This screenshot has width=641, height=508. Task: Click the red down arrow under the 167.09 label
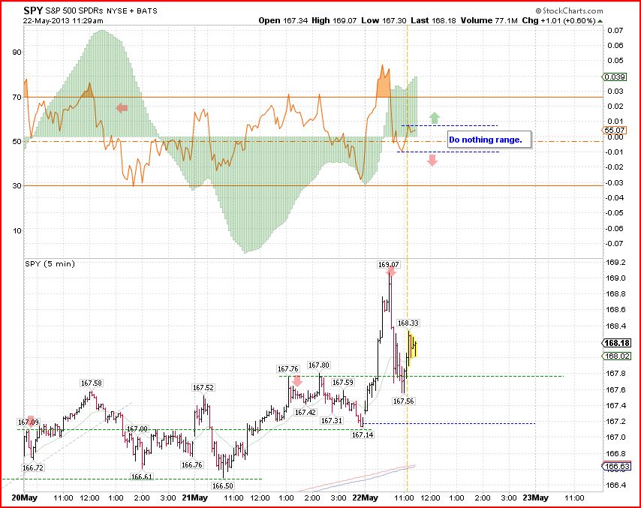30,423
